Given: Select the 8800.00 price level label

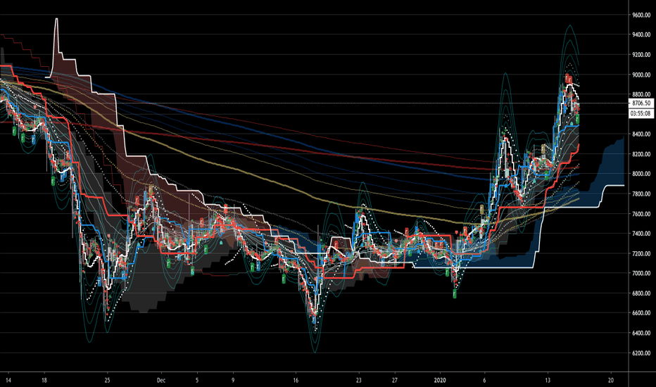Looking at the screenshot, I should pos(641,94).
